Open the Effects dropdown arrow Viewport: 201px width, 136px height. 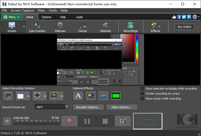click(159, 27)
